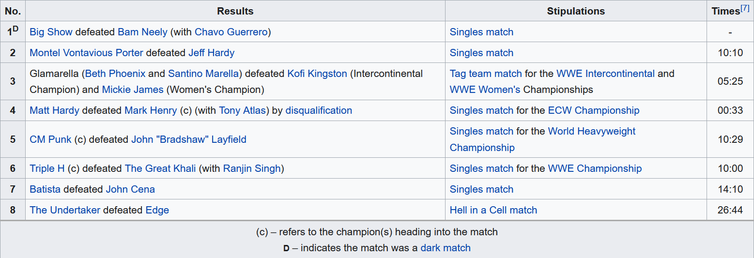The width and height of the screenshot is (754, 258).
Task: Open Chavo Guerrero's page link
Action: [231, 32]
